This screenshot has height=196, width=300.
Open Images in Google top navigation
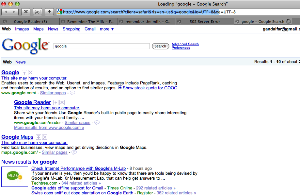point(22,29)
